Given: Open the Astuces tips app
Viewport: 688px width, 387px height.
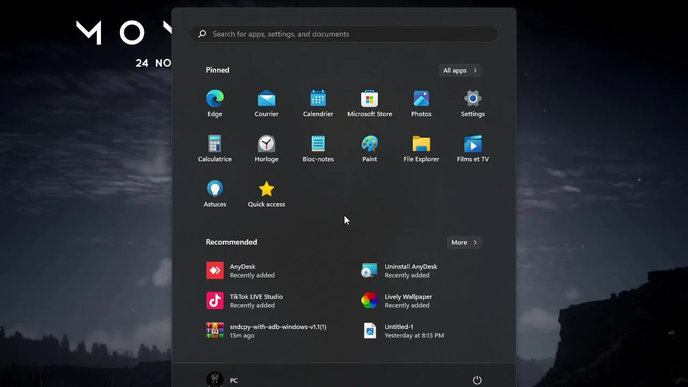Looking at the screenshot, I should click(215, 189).
